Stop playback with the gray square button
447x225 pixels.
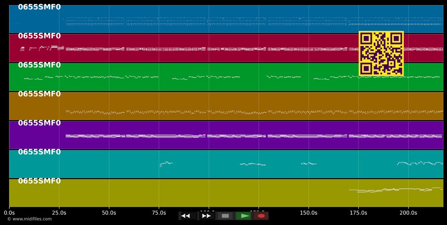tap(225, 216)
